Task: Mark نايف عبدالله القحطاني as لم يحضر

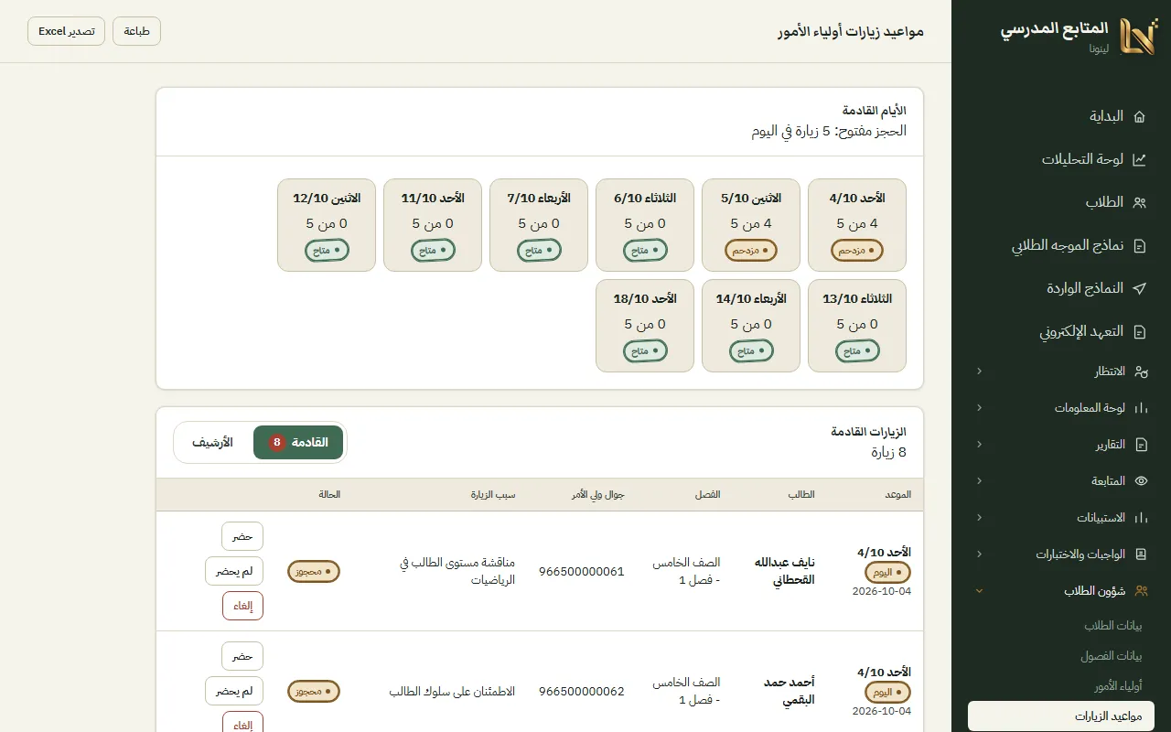Action: pyautogui.click(x=234, y=571)
